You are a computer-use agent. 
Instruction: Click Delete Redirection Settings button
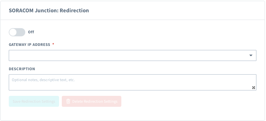click(91, 101)
